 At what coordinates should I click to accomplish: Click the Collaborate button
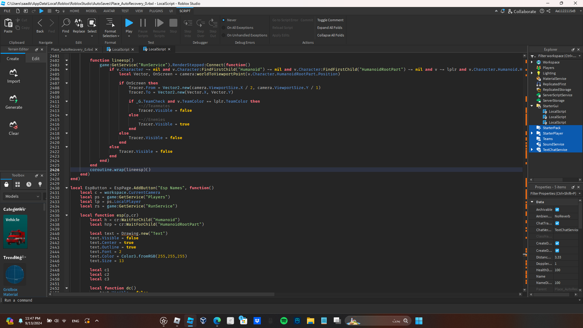click(x=522, y=11)
